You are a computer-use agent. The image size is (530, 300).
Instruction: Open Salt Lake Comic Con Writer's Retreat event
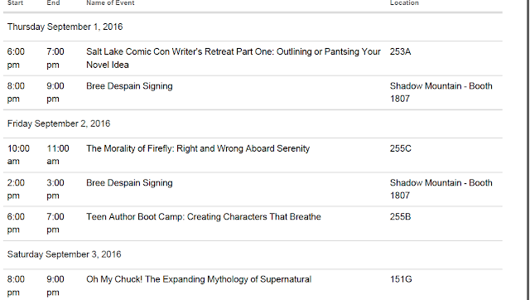[234, 58]
